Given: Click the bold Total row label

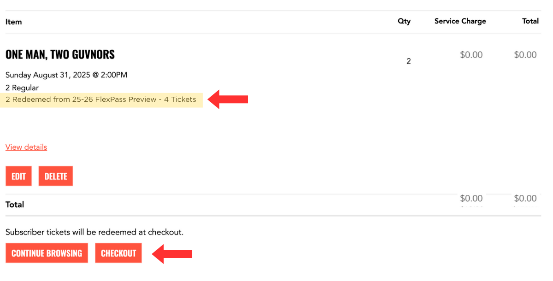Looking at the screenshot, I should (x=15, y=205).
